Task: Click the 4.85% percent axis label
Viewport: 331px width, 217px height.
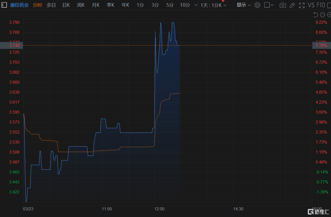Action: [321, 92]
